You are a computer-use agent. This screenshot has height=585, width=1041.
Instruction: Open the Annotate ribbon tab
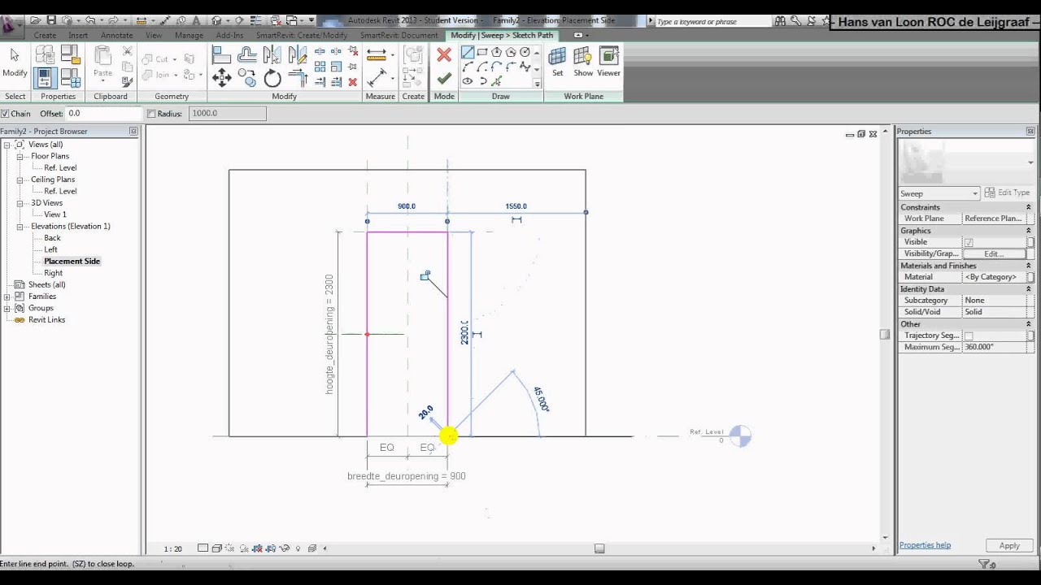[116, 35]
